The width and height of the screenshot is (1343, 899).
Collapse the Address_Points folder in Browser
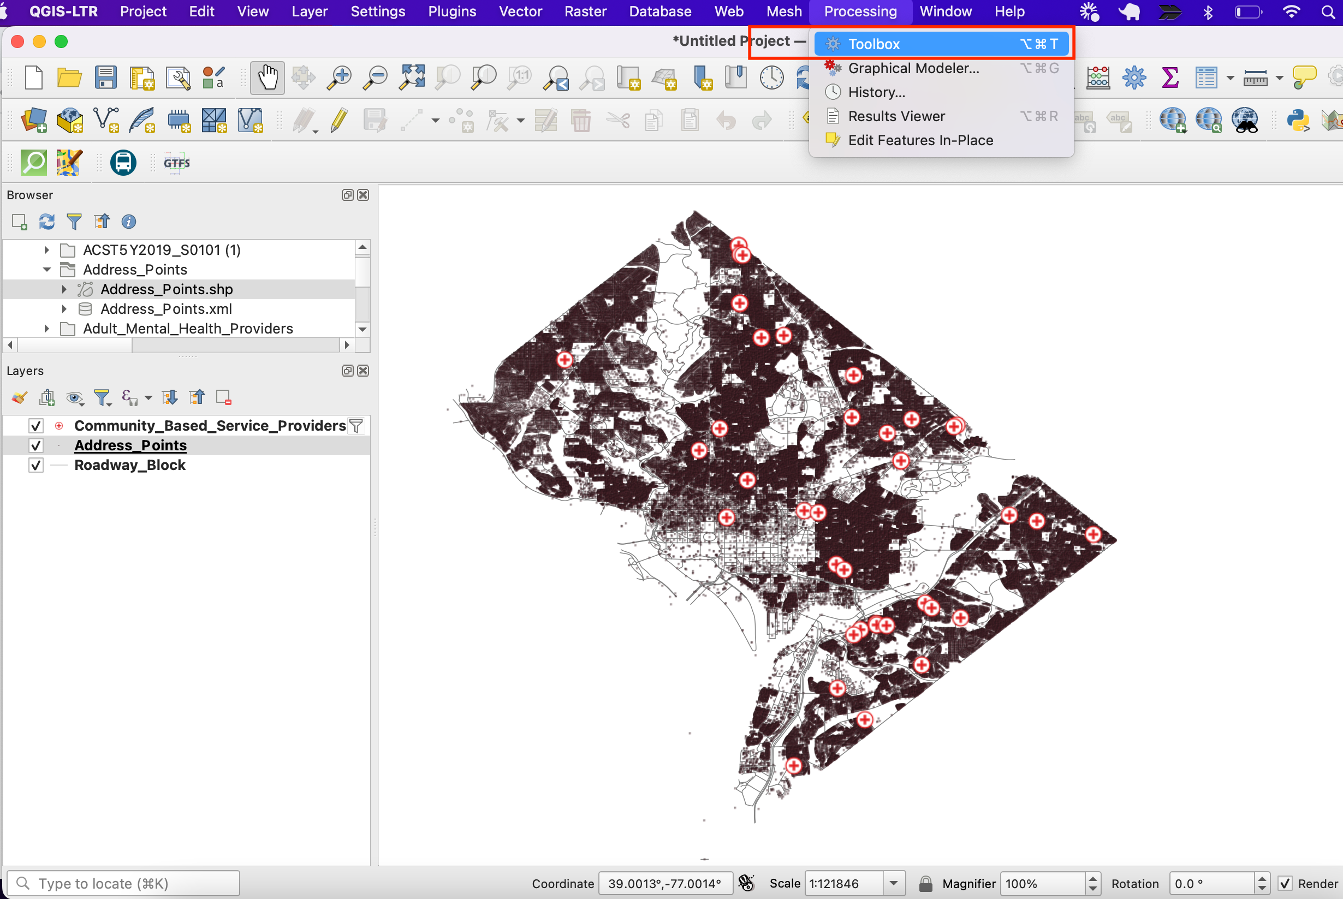[x=46, y=270]
